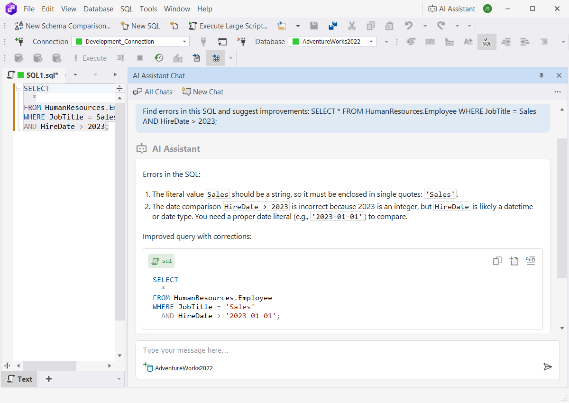Image resolution: width=569 pixels, height=403 pixels.
Task: Click the change connection window icon
Action: click(222, 41)
